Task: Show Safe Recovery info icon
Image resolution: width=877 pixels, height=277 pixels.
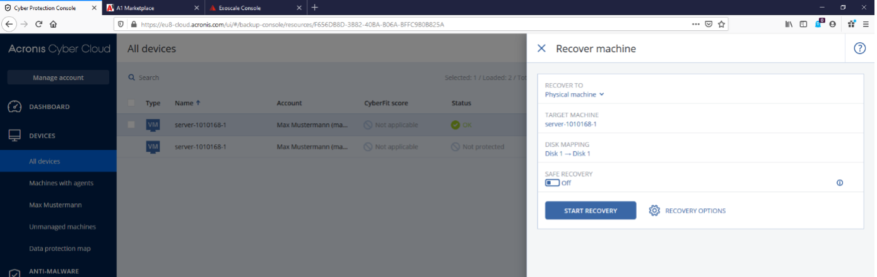Action: 839,183
